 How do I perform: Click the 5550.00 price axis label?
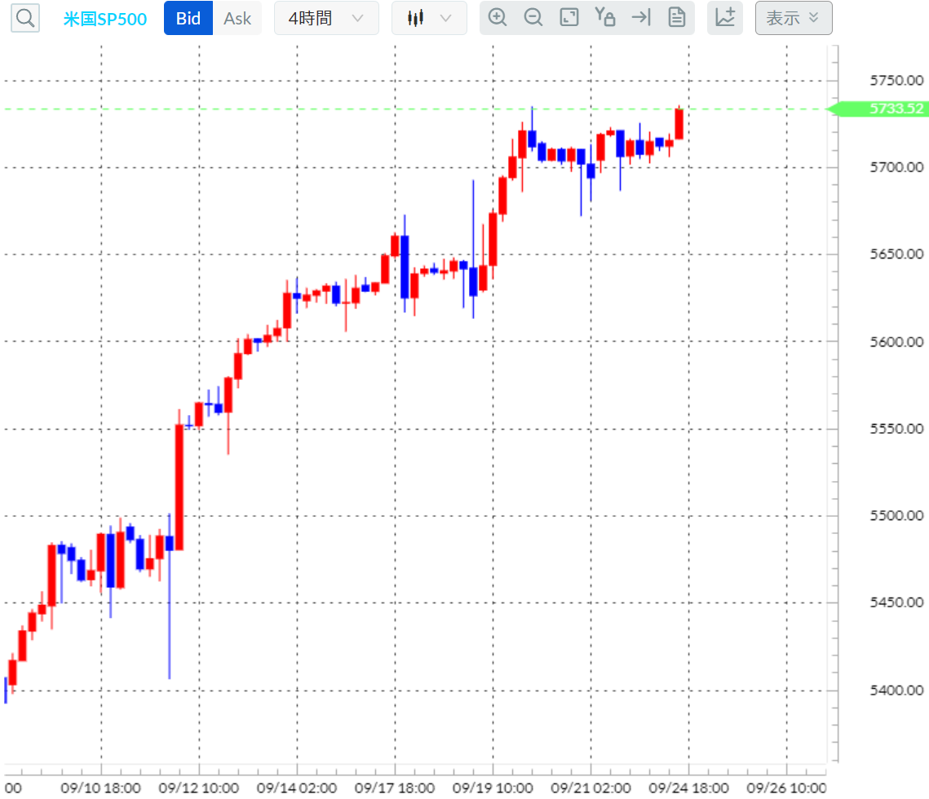[896, 429]
